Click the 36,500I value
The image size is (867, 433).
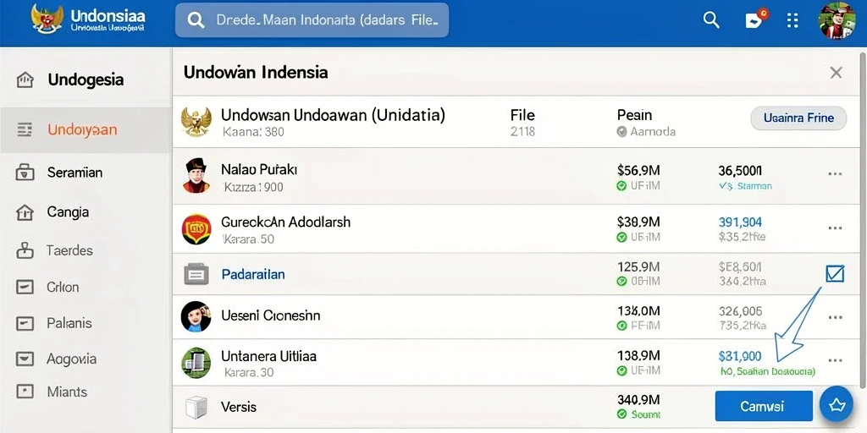tap(740, 170)
